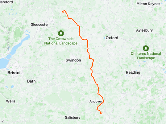The image size is (166, 124).
Task: Open the OpenStreetMap attribution link
Action: click(x=25, y=121)
